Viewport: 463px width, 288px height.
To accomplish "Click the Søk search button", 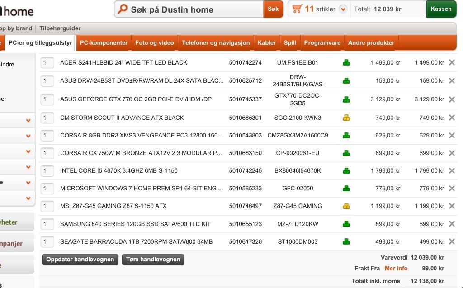I will click(x=273, y=9).
